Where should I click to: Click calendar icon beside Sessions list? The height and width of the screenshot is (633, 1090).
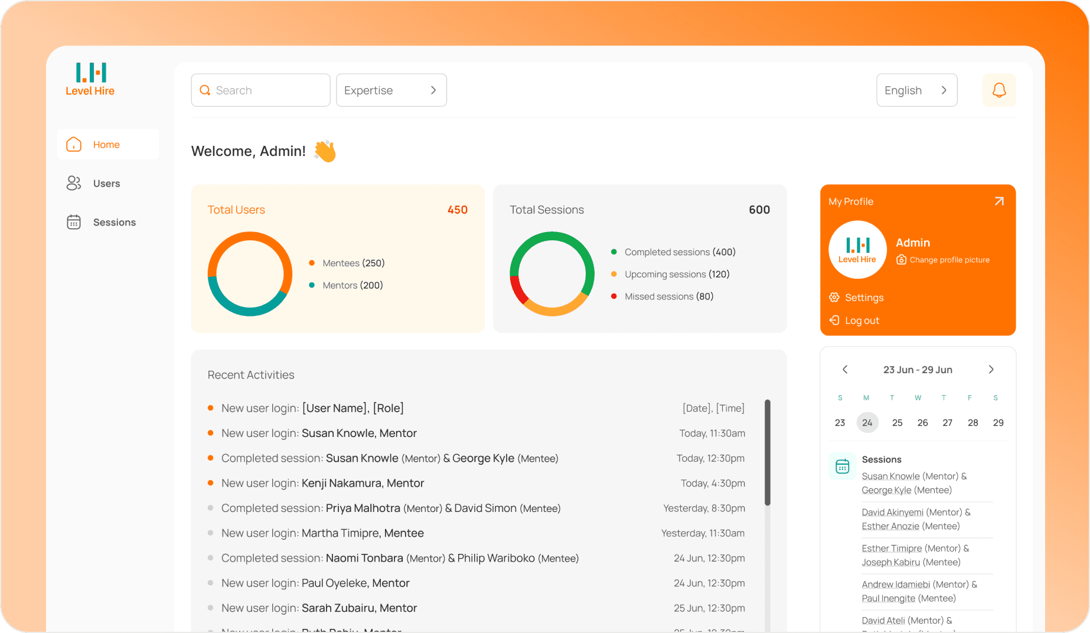pyautogui.click(x=843, y=466)
